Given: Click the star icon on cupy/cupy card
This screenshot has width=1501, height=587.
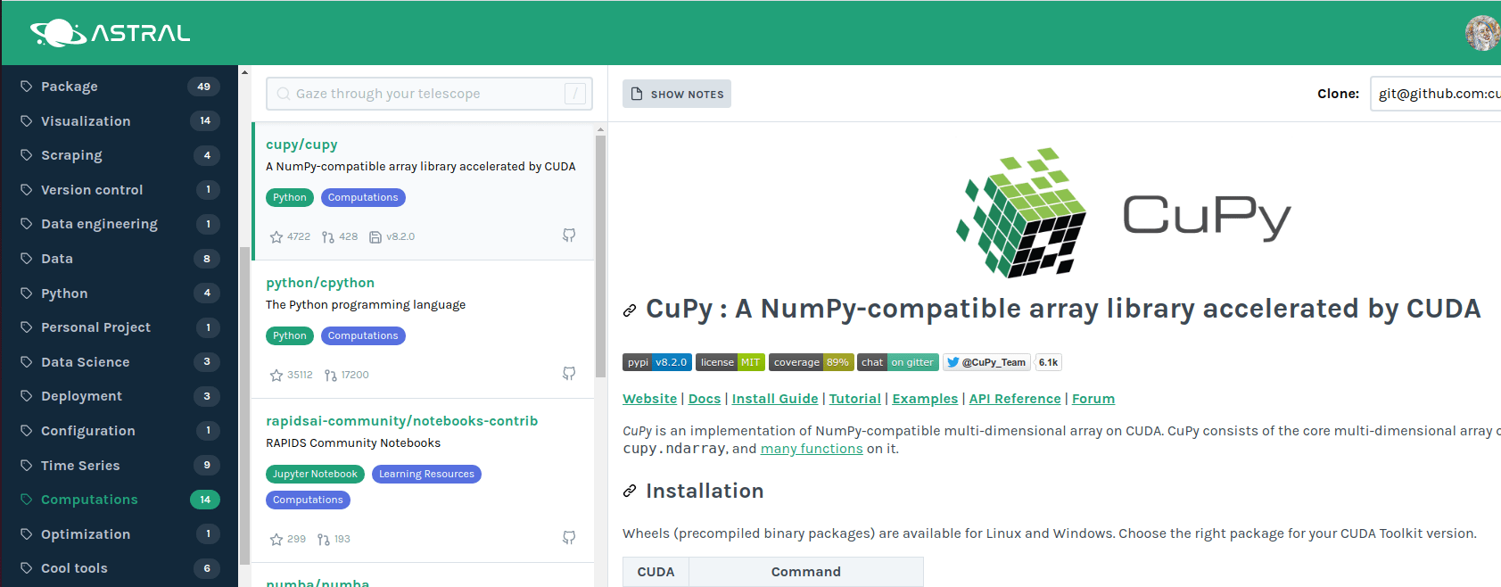Looking at the screenshot, I should pyautogui.click(x=276, y=237).
